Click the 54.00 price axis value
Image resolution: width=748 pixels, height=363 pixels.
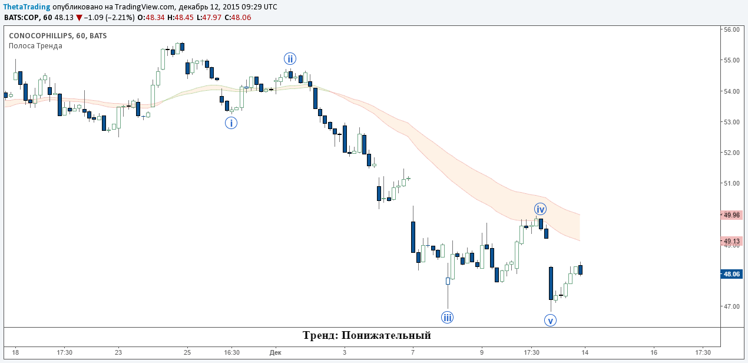pyautogui.click(x=732, y=91)
